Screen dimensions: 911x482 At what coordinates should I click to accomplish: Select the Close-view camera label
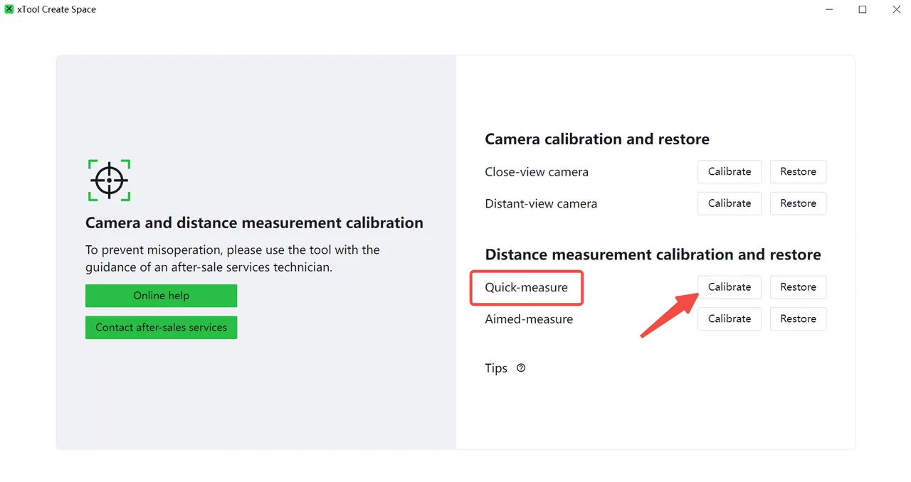(x=537, y=172)
